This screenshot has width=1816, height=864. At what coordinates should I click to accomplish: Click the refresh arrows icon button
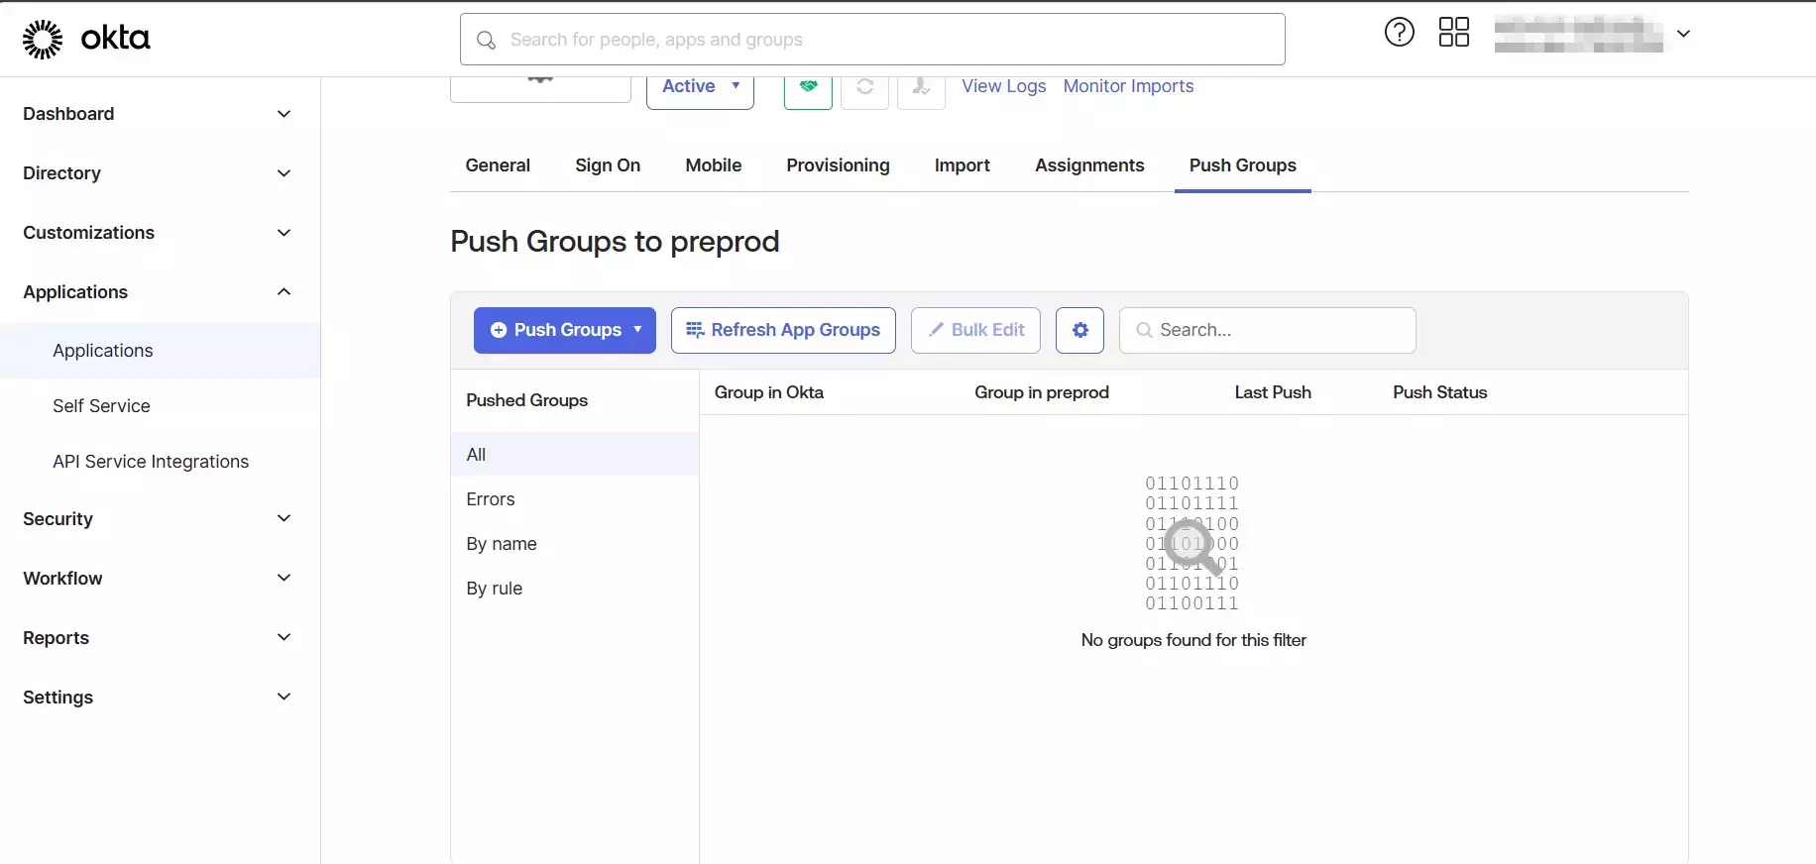864,89
